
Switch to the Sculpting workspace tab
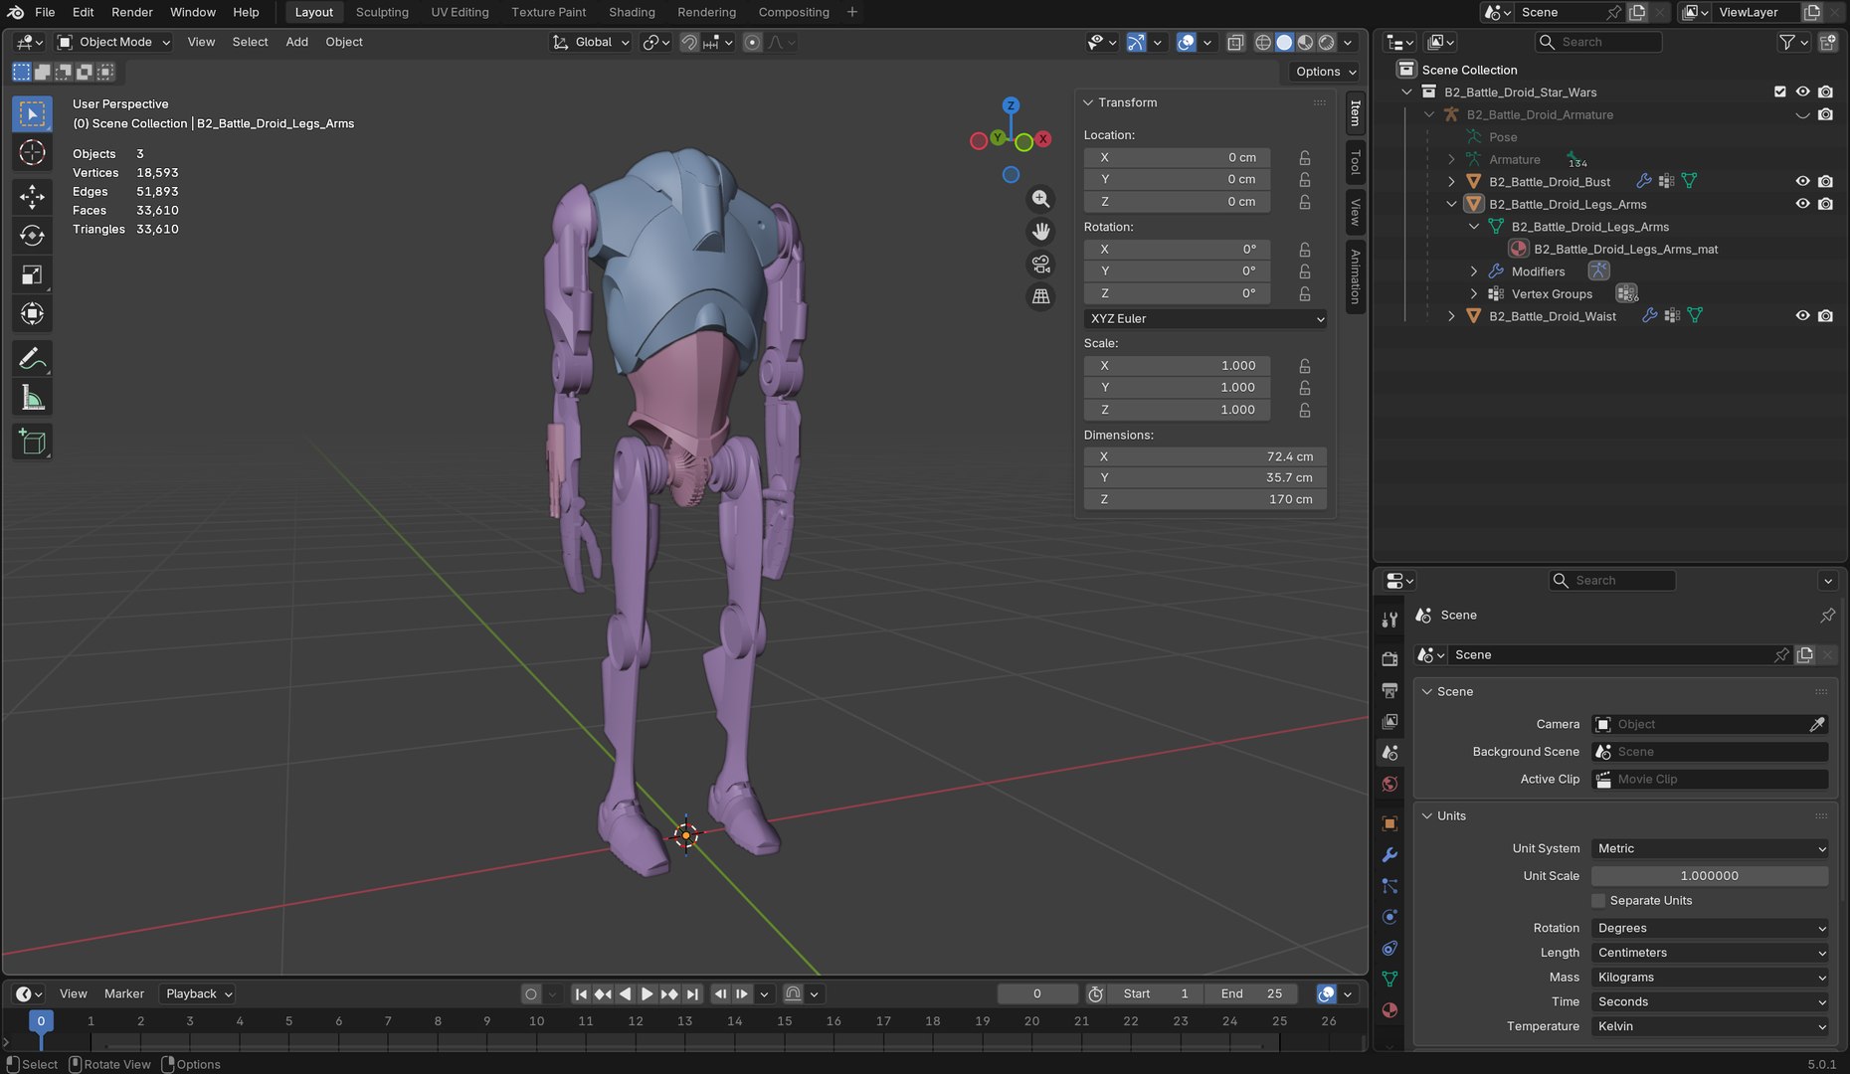[x=382, y=12]
